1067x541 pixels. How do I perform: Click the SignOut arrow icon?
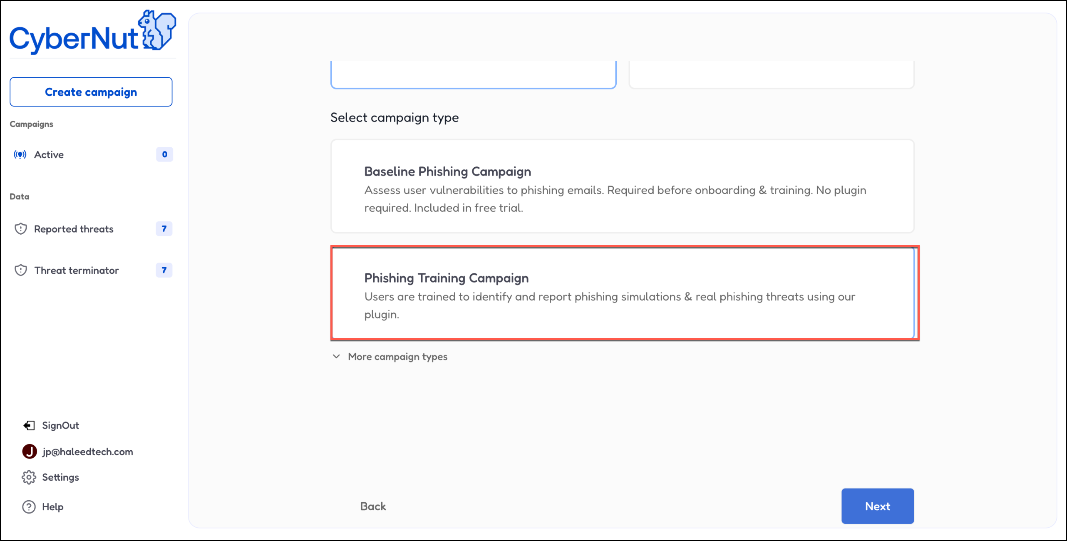[29, 425]
